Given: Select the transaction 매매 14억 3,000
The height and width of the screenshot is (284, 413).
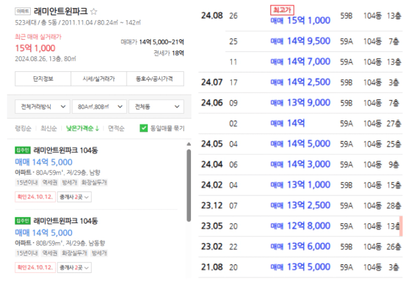Looking at the screenshot, I should click(300, 164).
